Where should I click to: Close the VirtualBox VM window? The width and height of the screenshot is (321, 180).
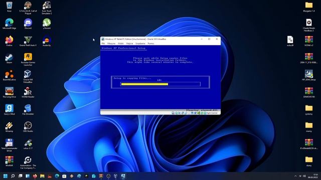coord(217,39)
